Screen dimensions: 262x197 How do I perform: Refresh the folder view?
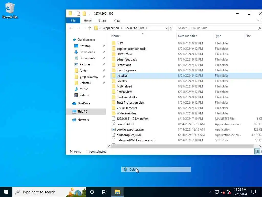point(171,28)
